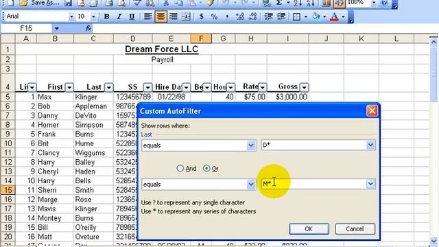
Task: Open the second equals operator dropdown
Action: pos(251,185)
